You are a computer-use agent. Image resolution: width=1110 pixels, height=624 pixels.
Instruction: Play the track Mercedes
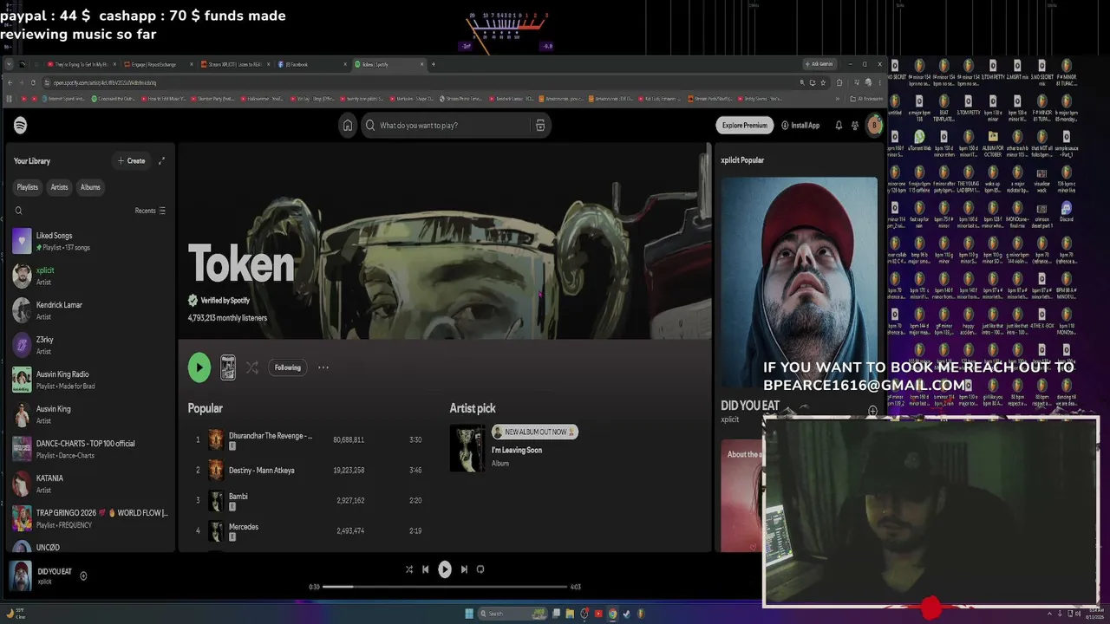305,531
